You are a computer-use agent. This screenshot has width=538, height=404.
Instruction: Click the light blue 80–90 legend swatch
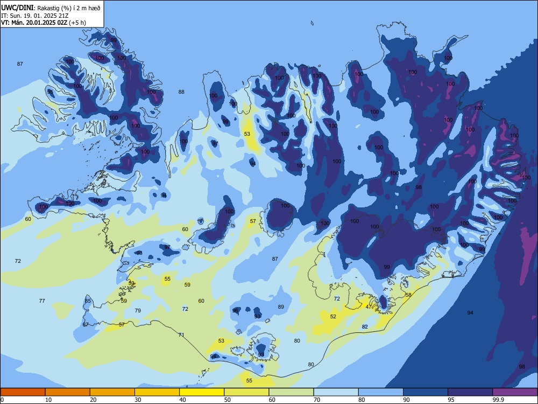pos(381,392)
